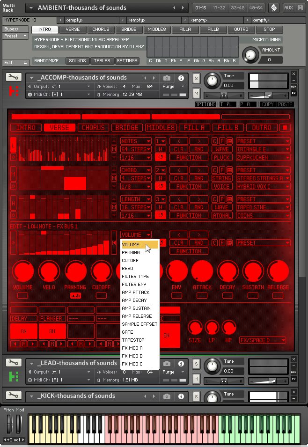Click the loop icon in the LENGTH row
The image size is (308, 447).
[161, 215]
